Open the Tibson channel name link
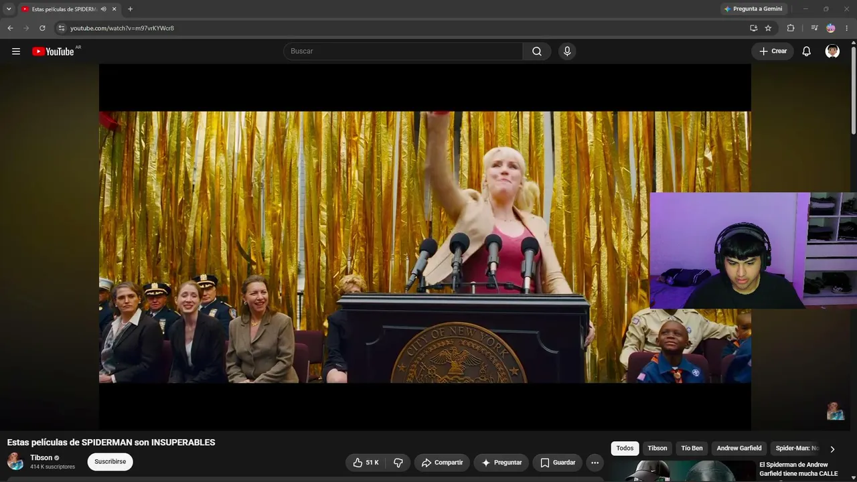 click(41, 458)
